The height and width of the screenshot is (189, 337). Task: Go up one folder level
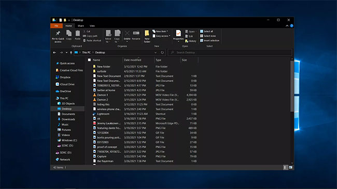click(x=71, y=53)
